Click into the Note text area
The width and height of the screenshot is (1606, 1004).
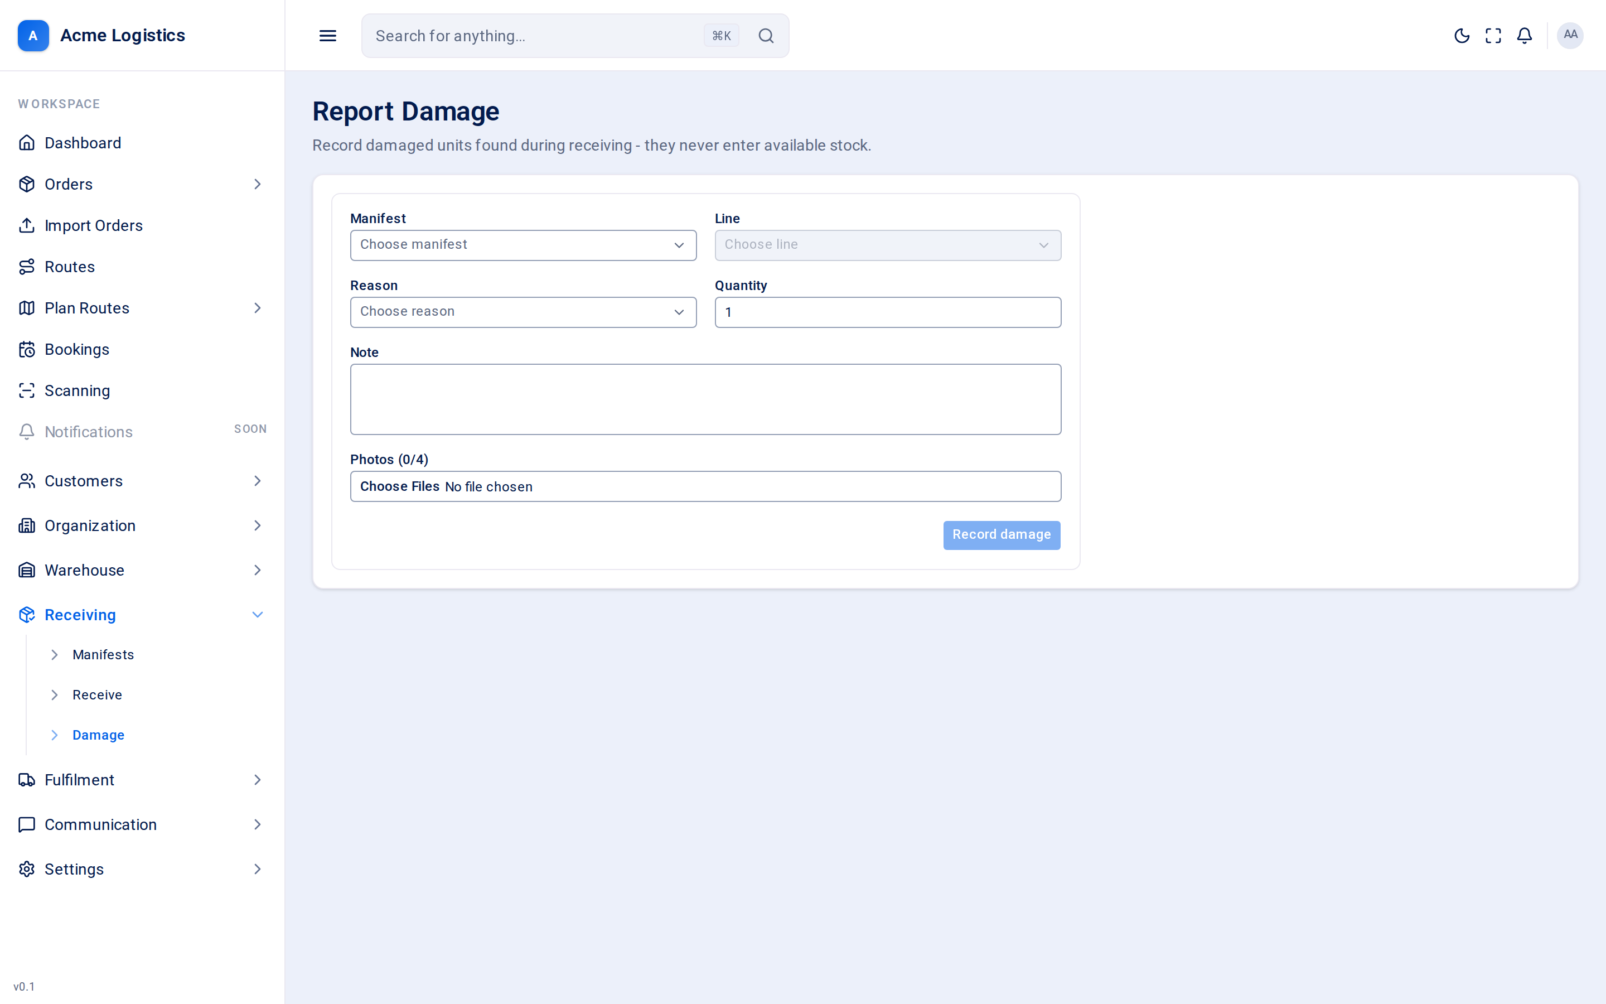705,399
